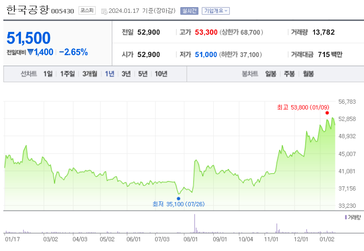Click the 저가 value 51,000

206,55
